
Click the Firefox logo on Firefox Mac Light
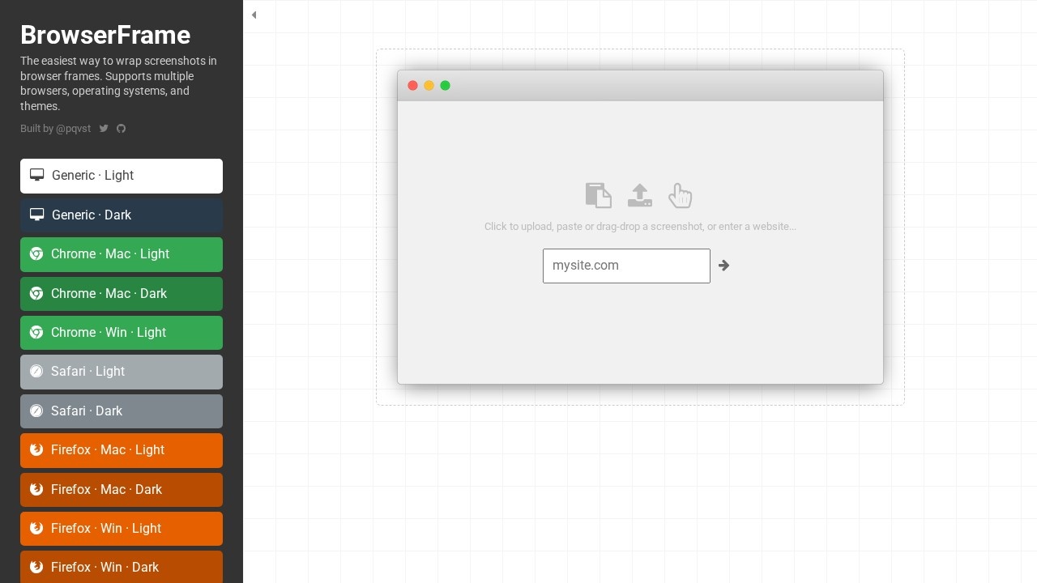[x=36, y=450]
